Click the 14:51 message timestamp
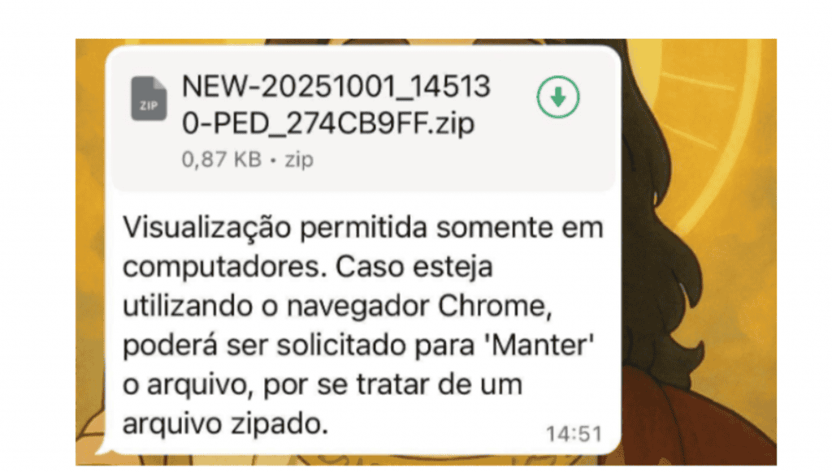This screenshot has height=472, width=832. point(574,435)
